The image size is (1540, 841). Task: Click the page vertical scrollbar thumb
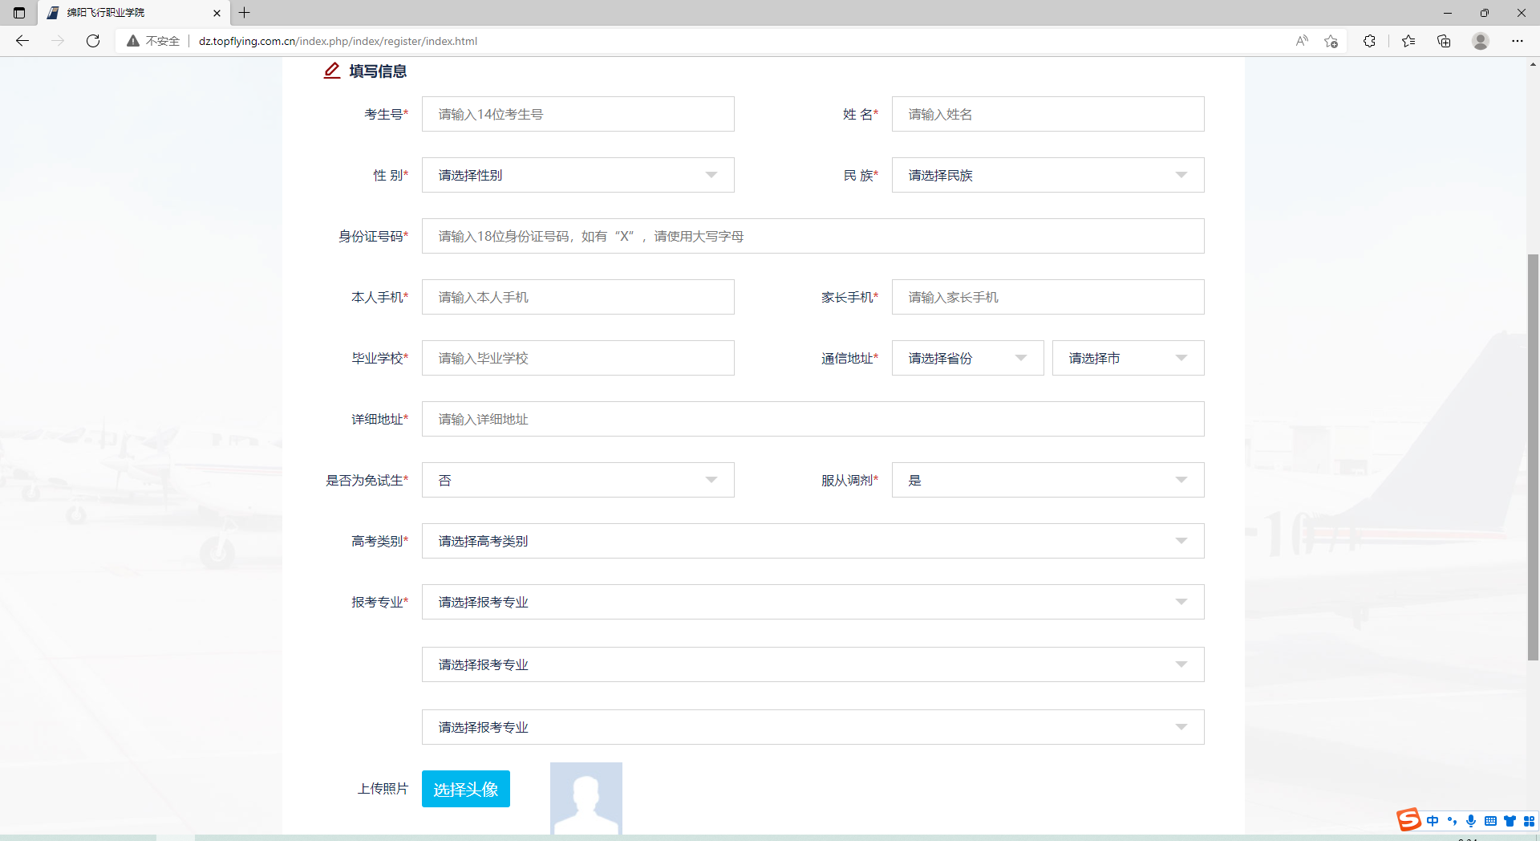[x=1533, y=457]
